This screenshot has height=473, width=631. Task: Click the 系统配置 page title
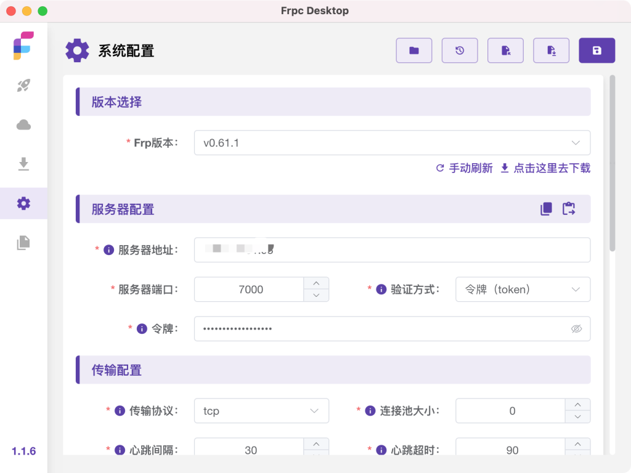pos(126,51)
